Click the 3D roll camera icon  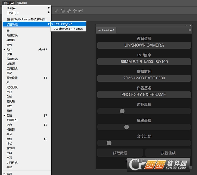coord(63,11)
